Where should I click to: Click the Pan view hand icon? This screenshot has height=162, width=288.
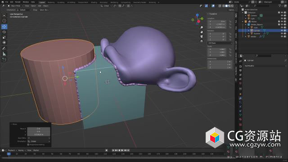point(202,32)
